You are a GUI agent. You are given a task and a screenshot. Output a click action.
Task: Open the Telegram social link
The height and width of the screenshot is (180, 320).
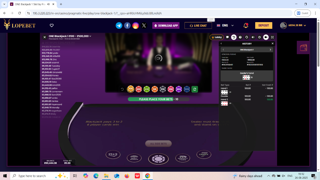tap(119, 26)
